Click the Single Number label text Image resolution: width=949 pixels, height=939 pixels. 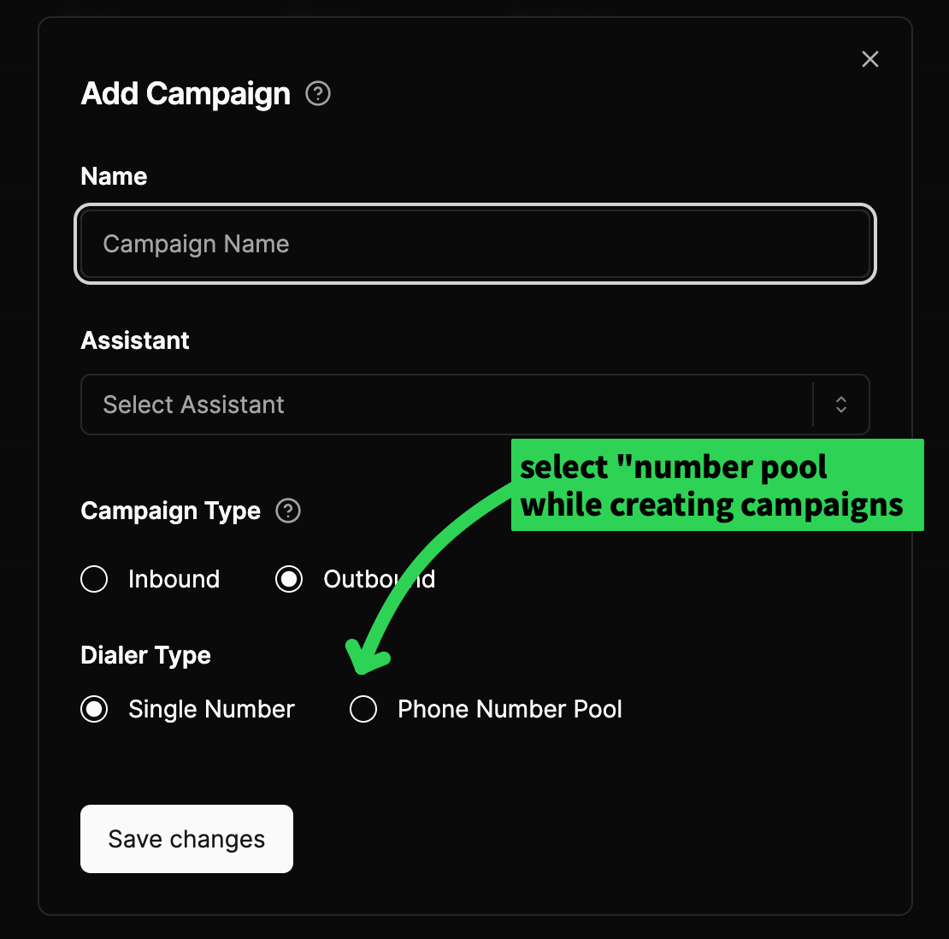pos(211,709)
